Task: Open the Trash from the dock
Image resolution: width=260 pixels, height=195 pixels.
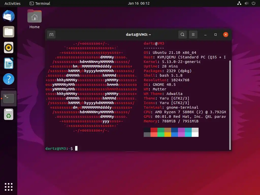Action: [9, 114]
